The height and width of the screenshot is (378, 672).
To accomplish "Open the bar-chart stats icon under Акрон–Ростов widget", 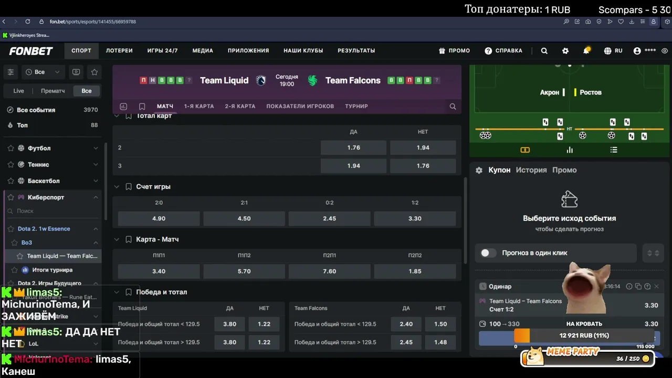I will click(570, 150).
